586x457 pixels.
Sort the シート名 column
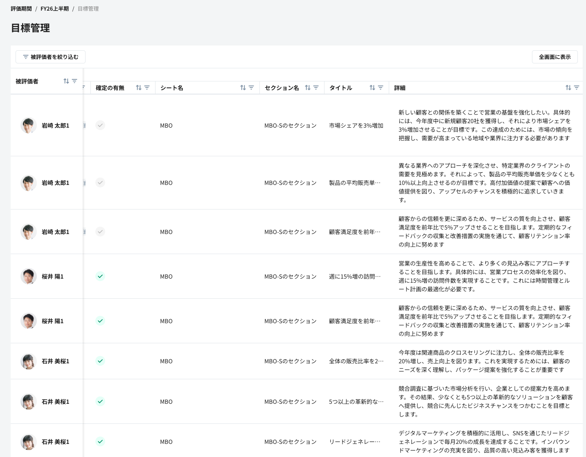coord(243,88)
